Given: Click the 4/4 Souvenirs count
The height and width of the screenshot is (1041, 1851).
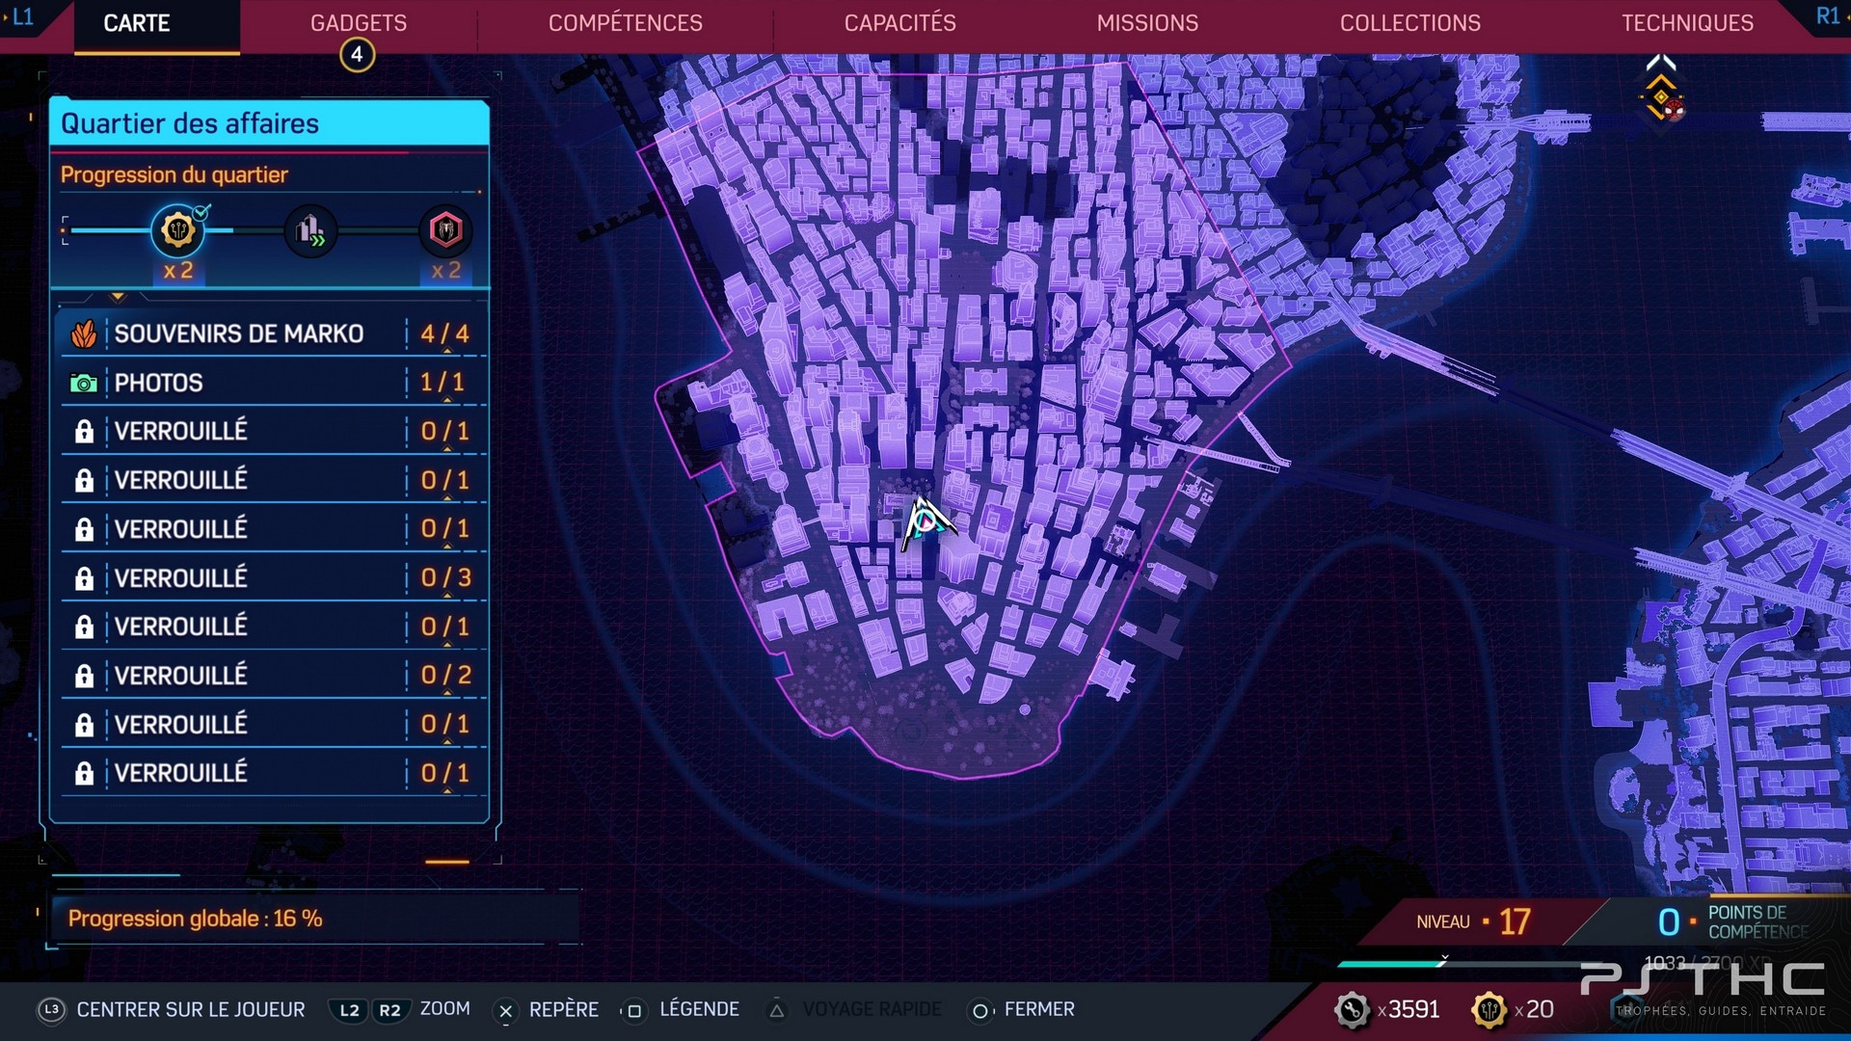Looking at the screenshot, I should point(445,334).
